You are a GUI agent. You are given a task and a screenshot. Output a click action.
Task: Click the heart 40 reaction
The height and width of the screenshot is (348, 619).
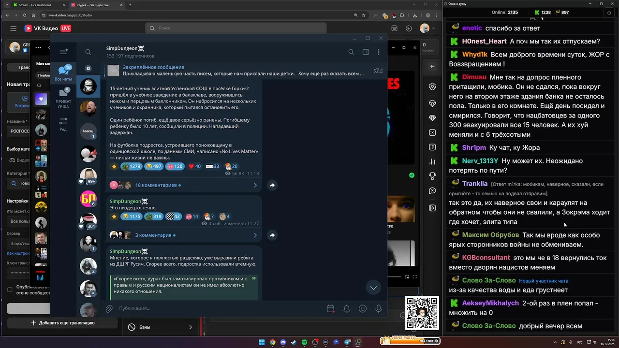click(194, 166)
